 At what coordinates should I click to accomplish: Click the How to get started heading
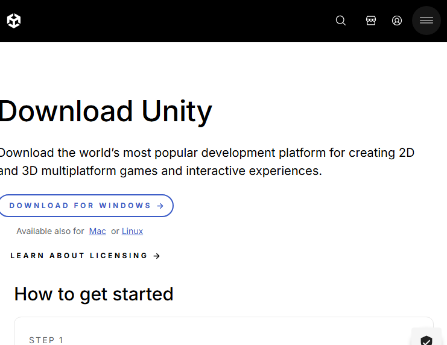94,294
